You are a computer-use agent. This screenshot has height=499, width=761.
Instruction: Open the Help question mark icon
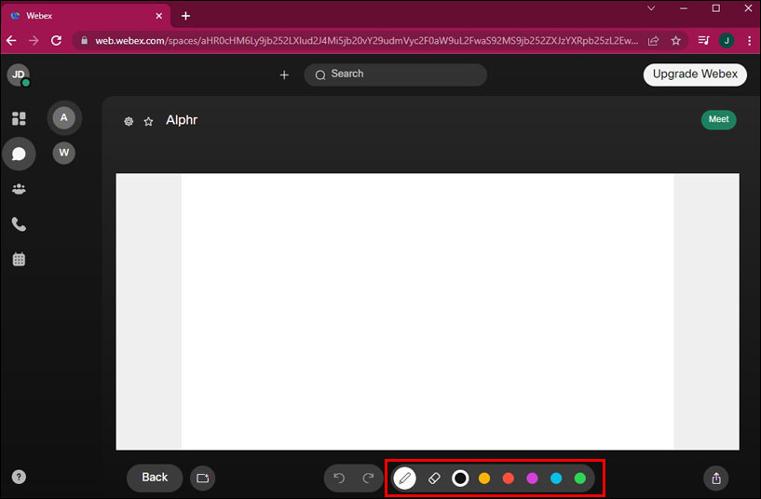[x=19, y=478]
